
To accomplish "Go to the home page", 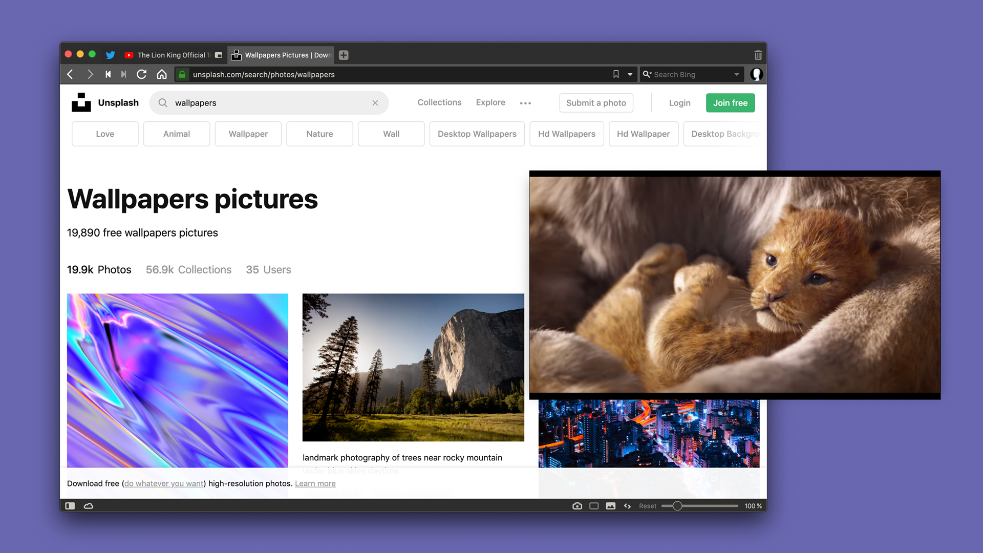I will 162,74.
